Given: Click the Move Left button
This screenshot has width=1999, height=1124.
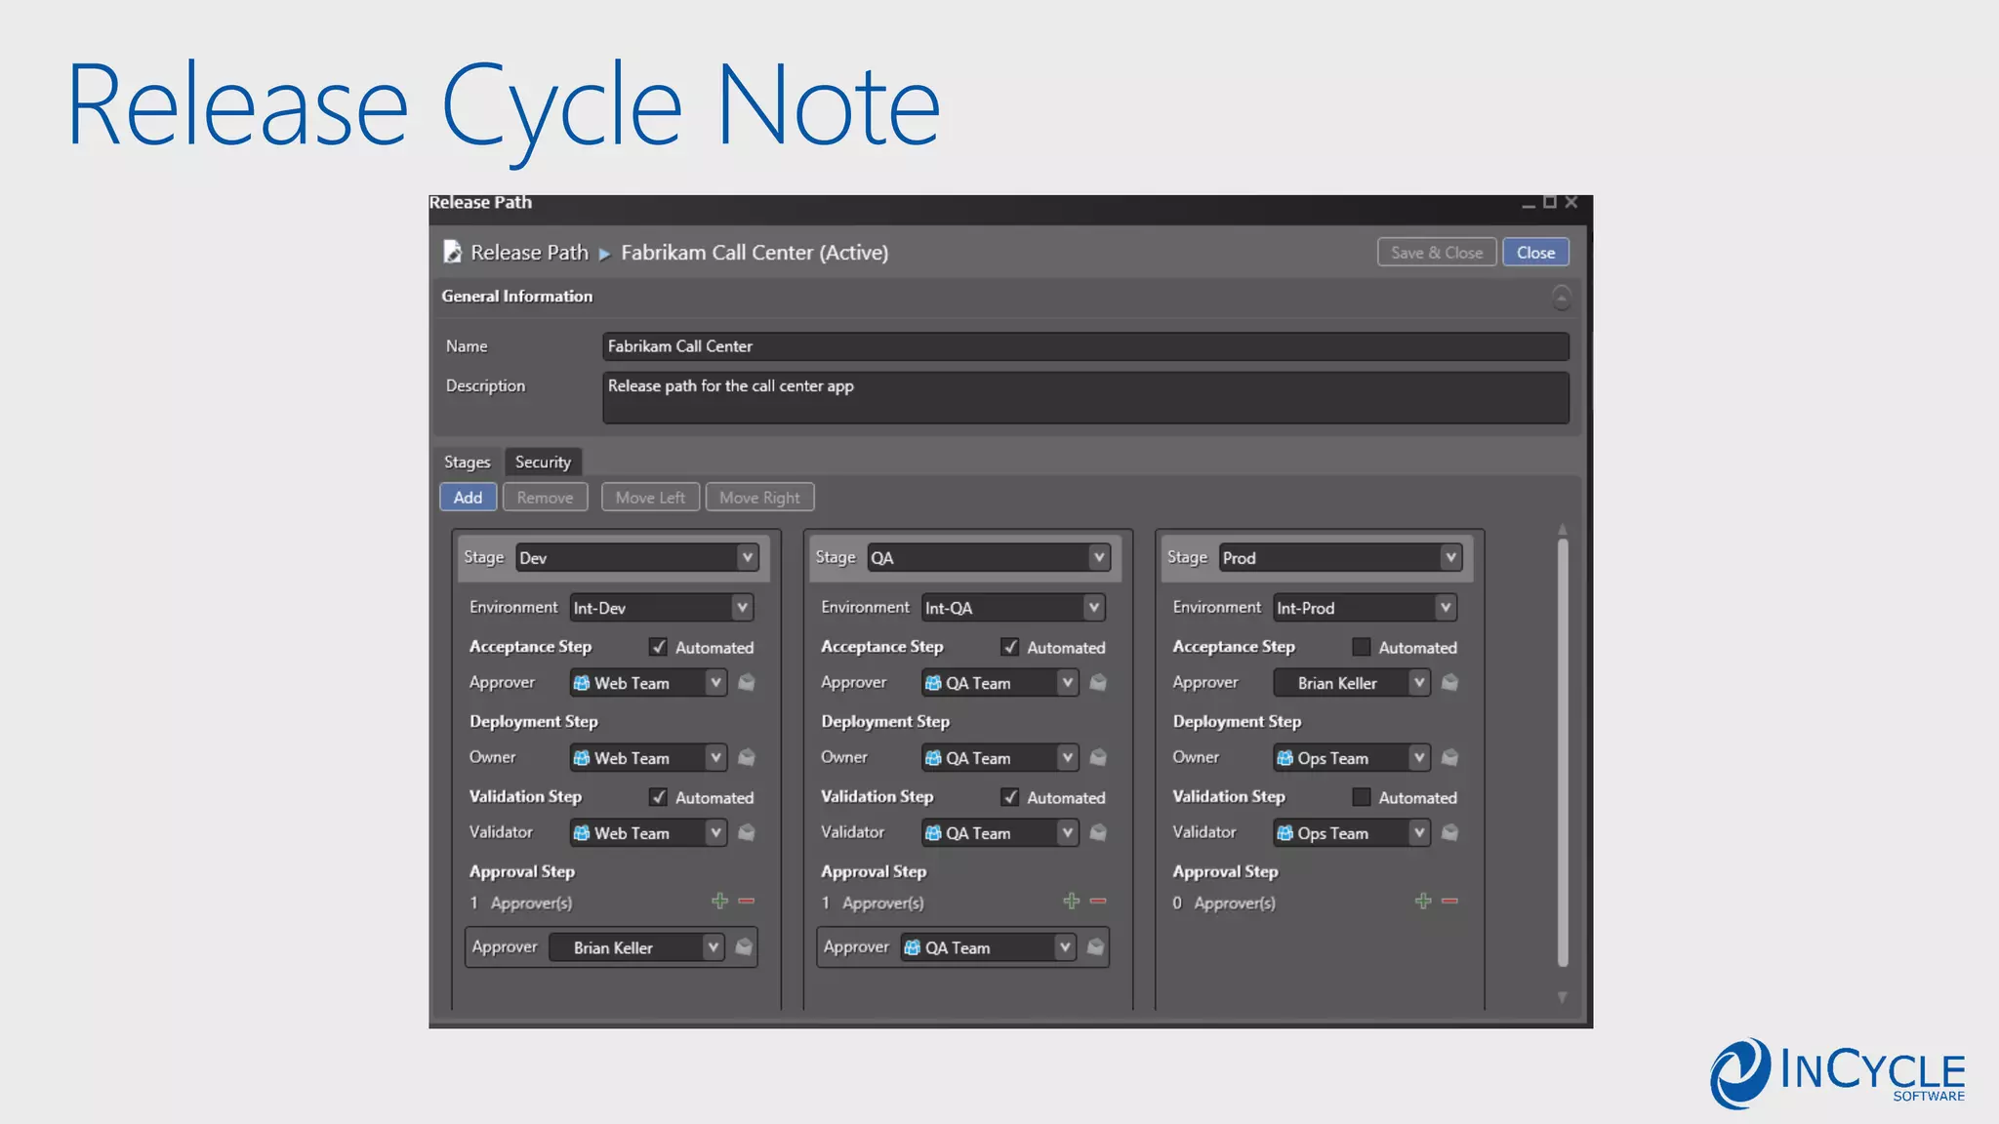Looking at the screenshot, I should tap(650, 498).
